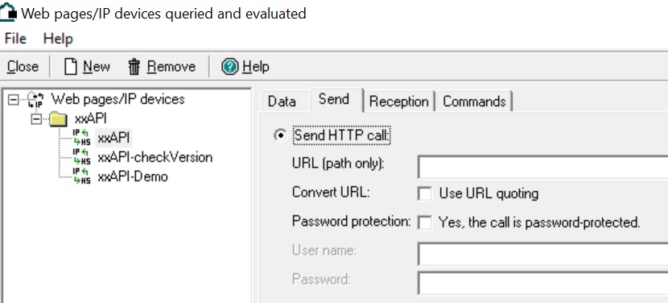The image size is (668, 303).
Task: Click the URL (path only) input field
Action: [542, 167]
